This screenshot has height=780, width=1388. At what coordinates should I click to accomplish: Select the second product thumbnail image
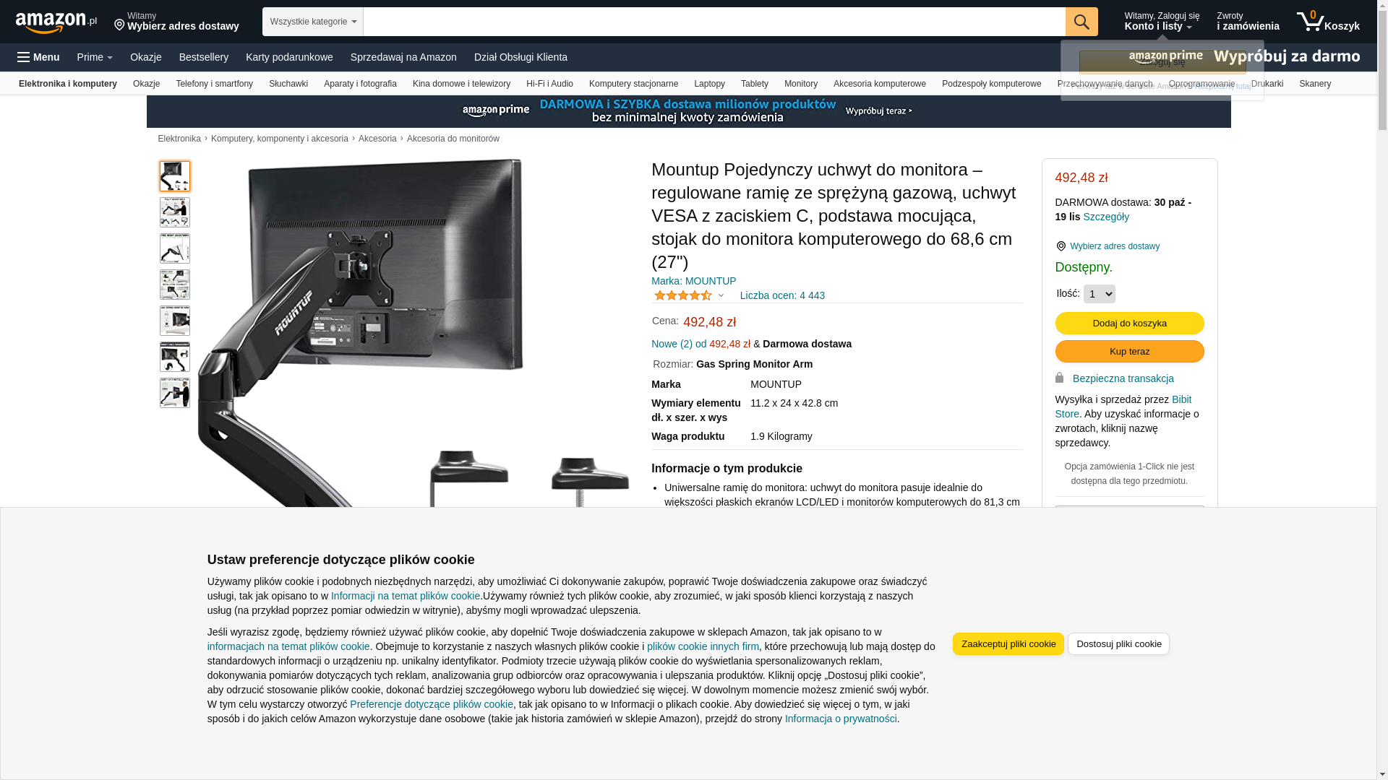tap(175, 212)
